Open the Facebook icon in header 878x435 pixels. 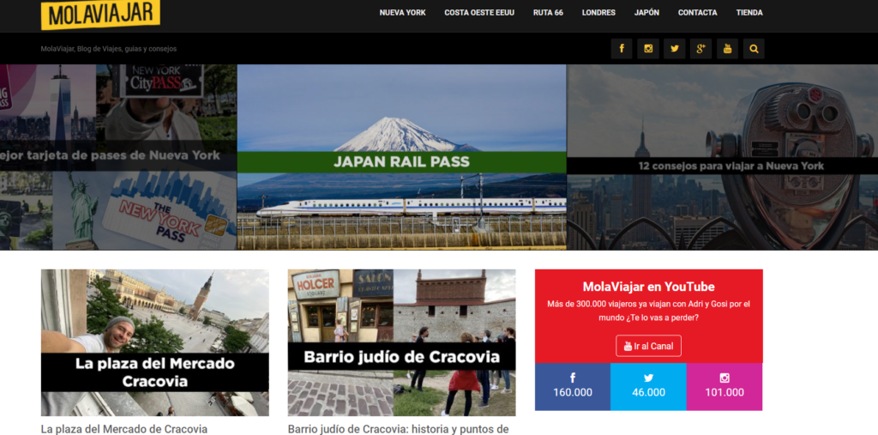pos(622,49)
